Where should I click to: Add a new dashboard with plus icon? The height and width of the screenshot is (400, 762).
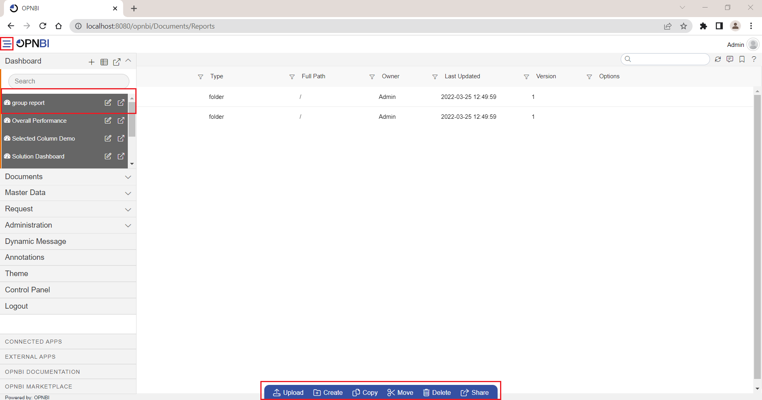[x=91, y=62]
